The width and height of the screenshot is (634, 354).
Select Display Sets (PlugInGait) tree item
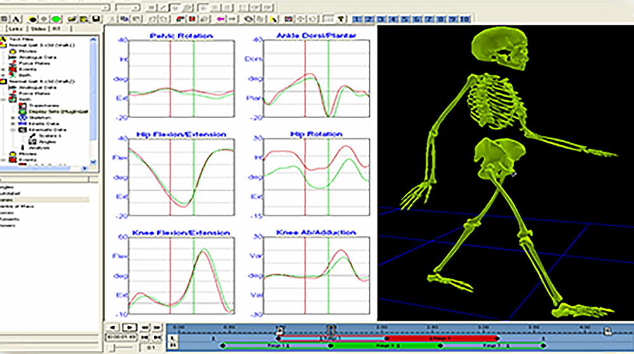coord(44,111)
